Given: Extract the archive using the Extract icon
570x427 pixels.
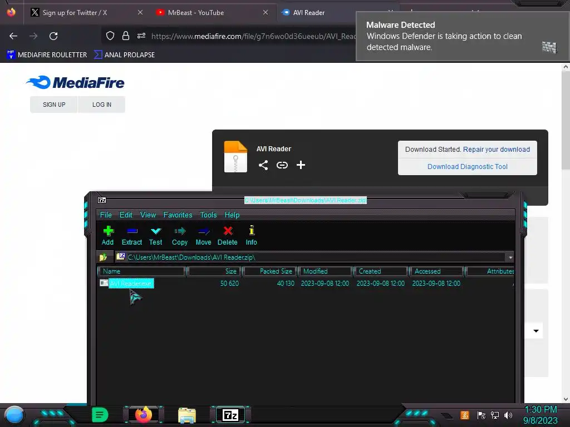Looking at the screenshot, I should (x=131, y=236).
